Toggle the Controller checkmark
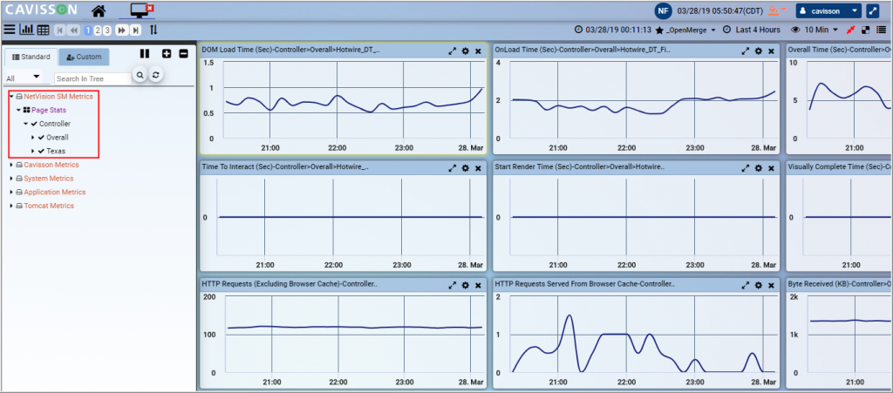This screenshot has height=393, width=893. tap(34, 124)
